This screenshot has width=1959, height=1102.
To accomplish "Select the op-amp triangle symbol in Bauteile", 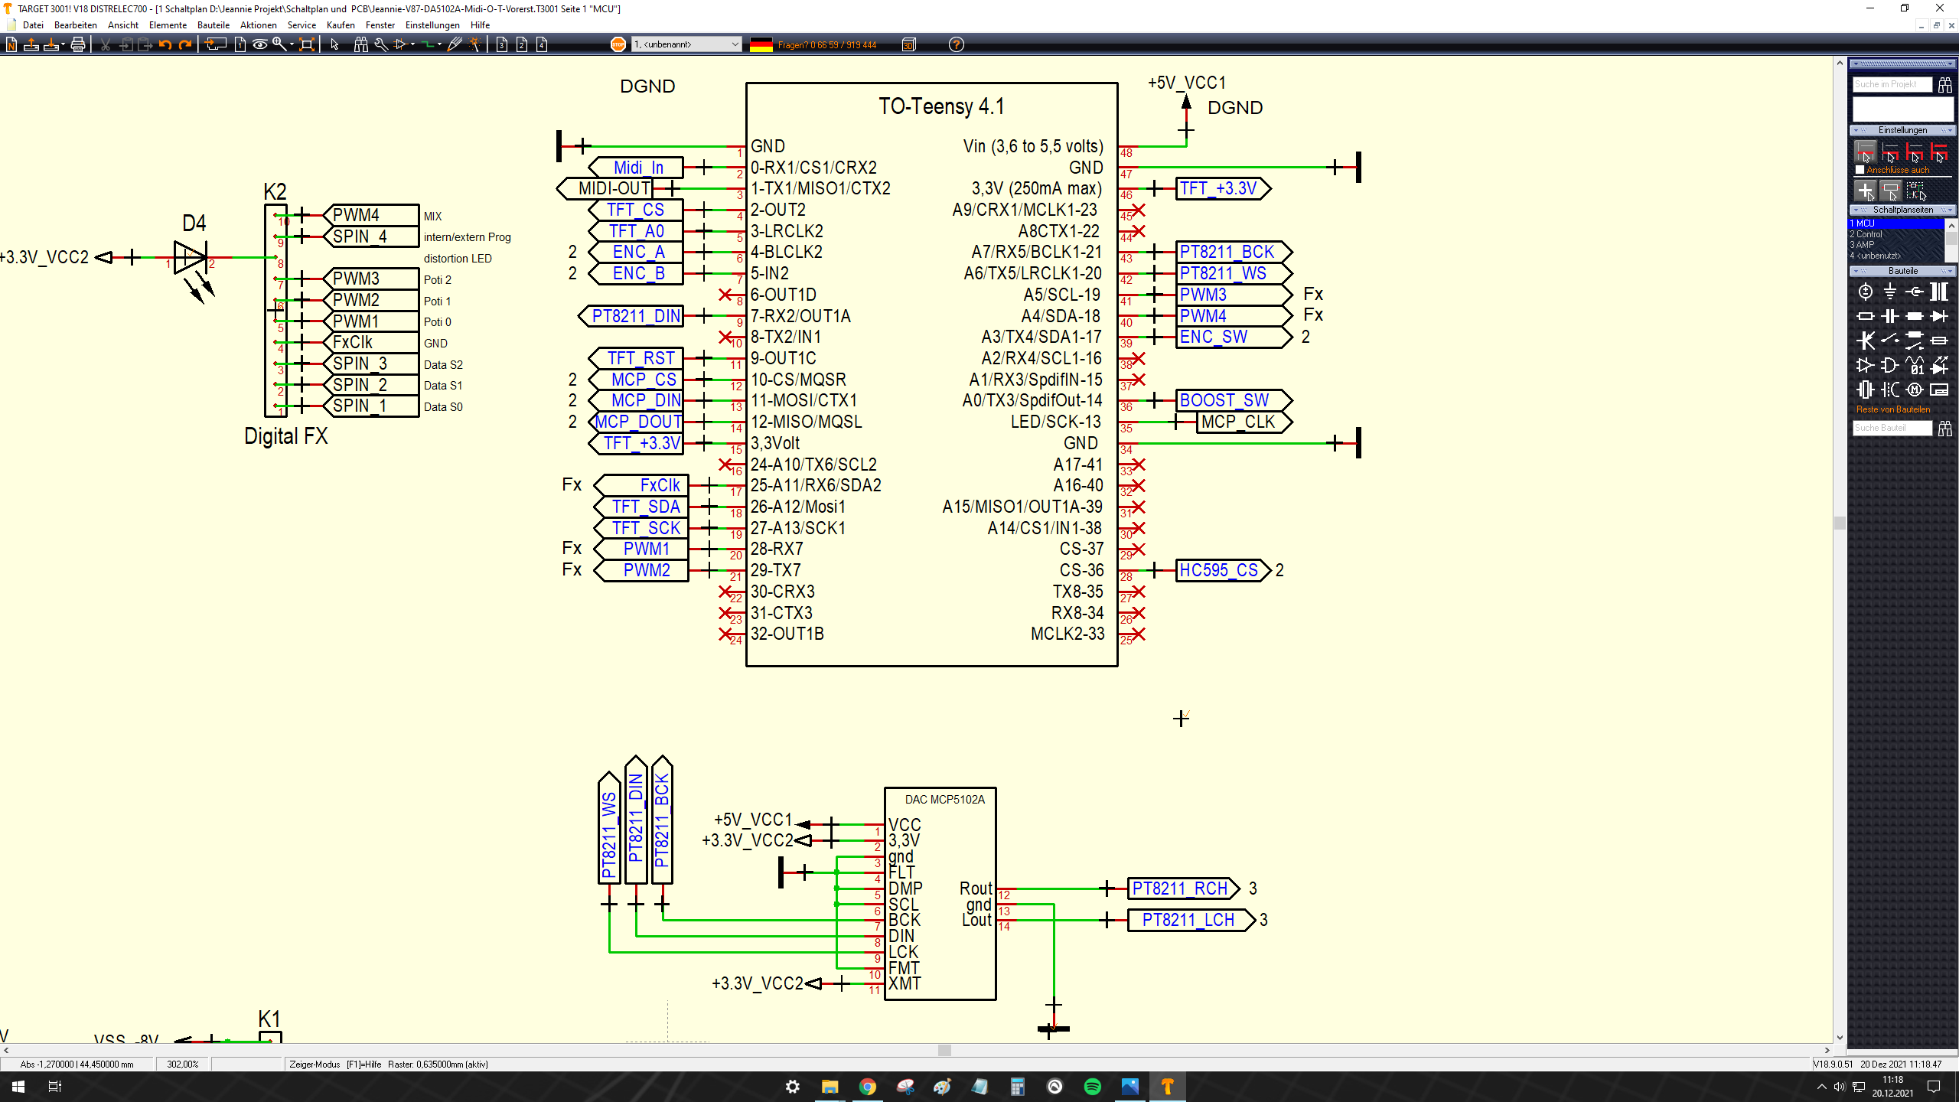I will coord(1866,365).
